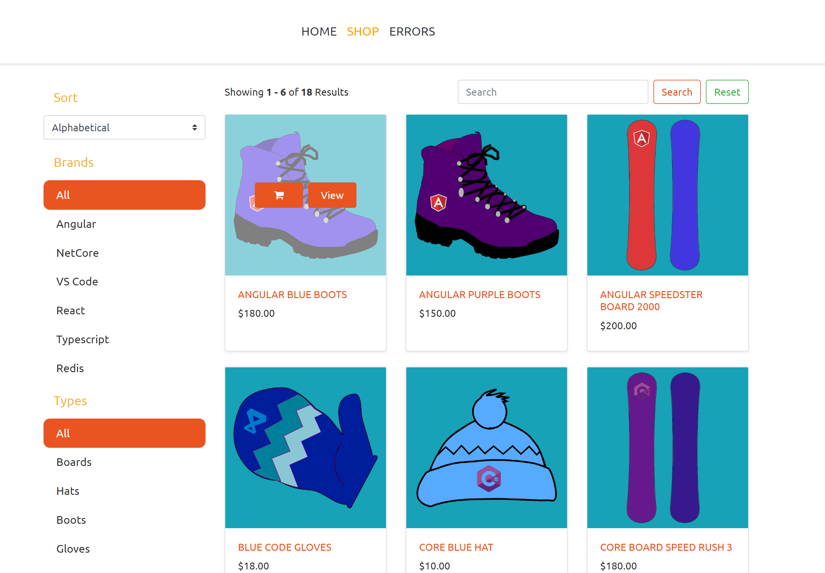Click the Core Blue Hat title link
Screen dimensions: 825x573
point(456,547)
